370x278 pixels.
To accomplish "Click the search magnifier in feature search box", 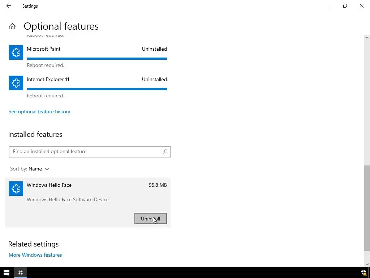I will 165,152.
